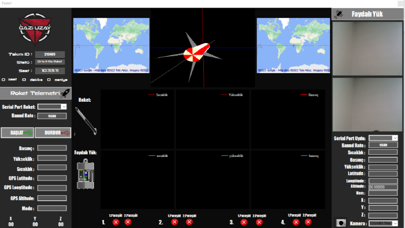Click the rocket Basınç chart legend
The height and width of the screenshot is (228, 405).
click(309, 95)
